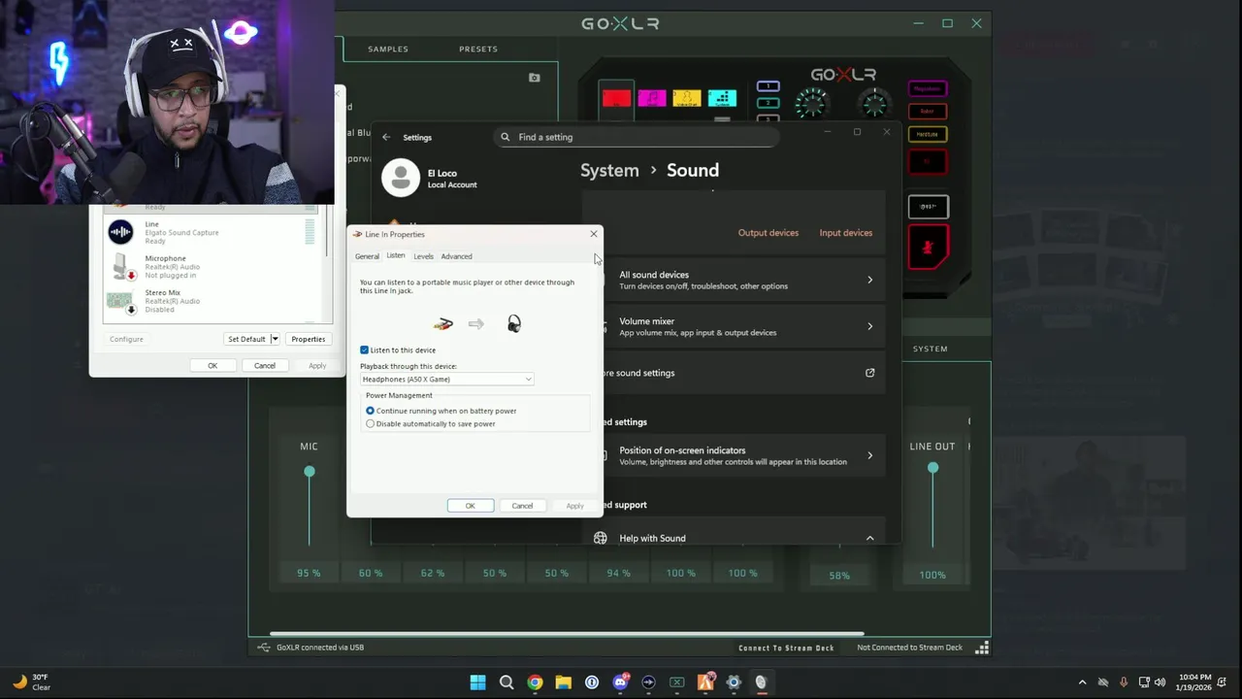This screenshot has height=699, width=1242.
Task: Select effect preset 1 button on GoXLR
Action: point(768,86)
